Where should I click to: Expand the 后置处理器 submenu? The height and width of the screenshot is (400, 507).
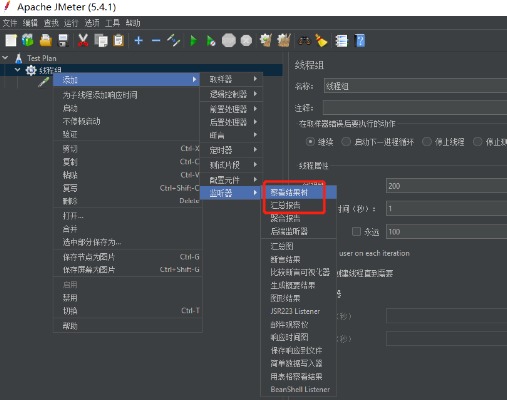(231, 122)
